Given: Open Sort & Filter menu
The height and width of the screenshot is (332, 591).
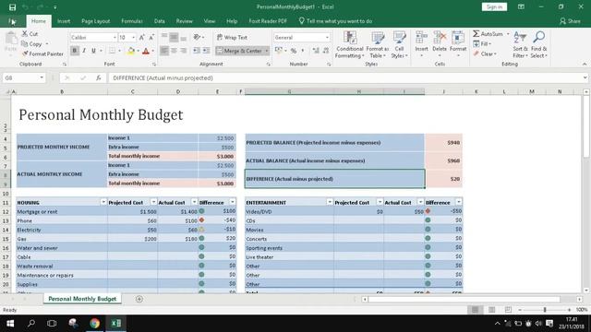Looking at the screenshot, I should (x=520, y=45).
